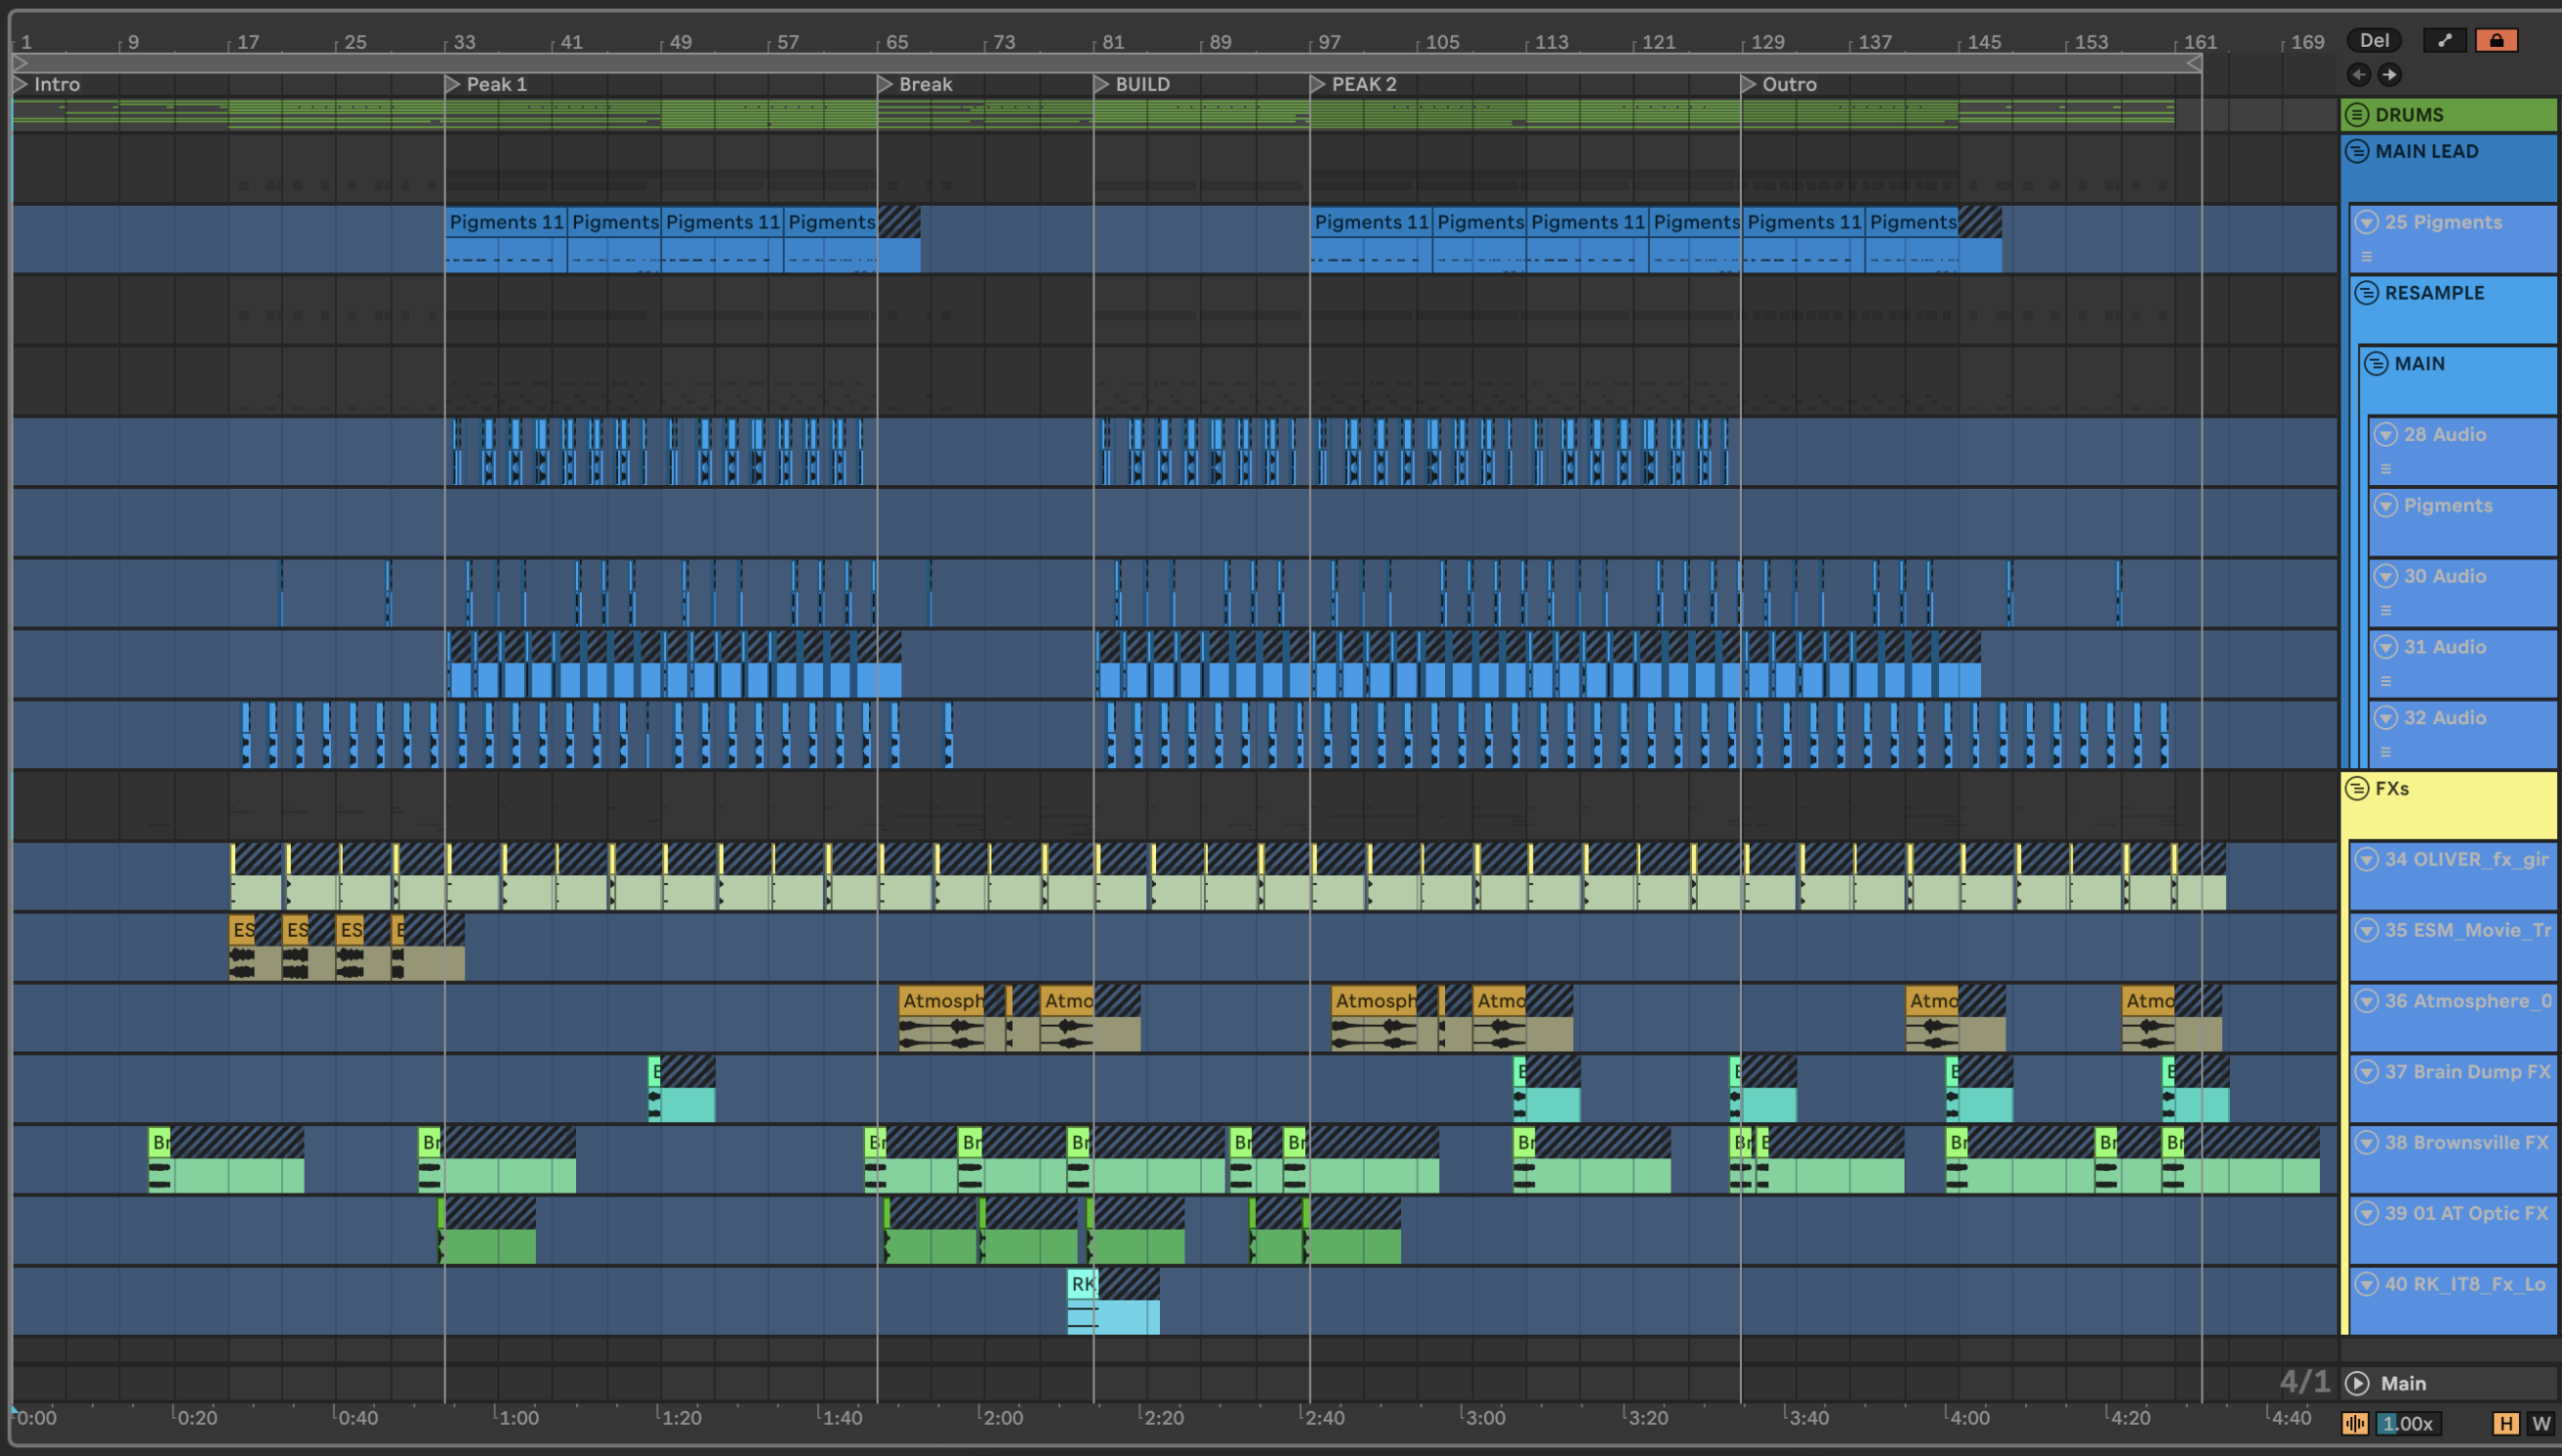The image size is (2562, 1456).
Task: Jump to next locator arrow
Action: (x=2389, y=74)
